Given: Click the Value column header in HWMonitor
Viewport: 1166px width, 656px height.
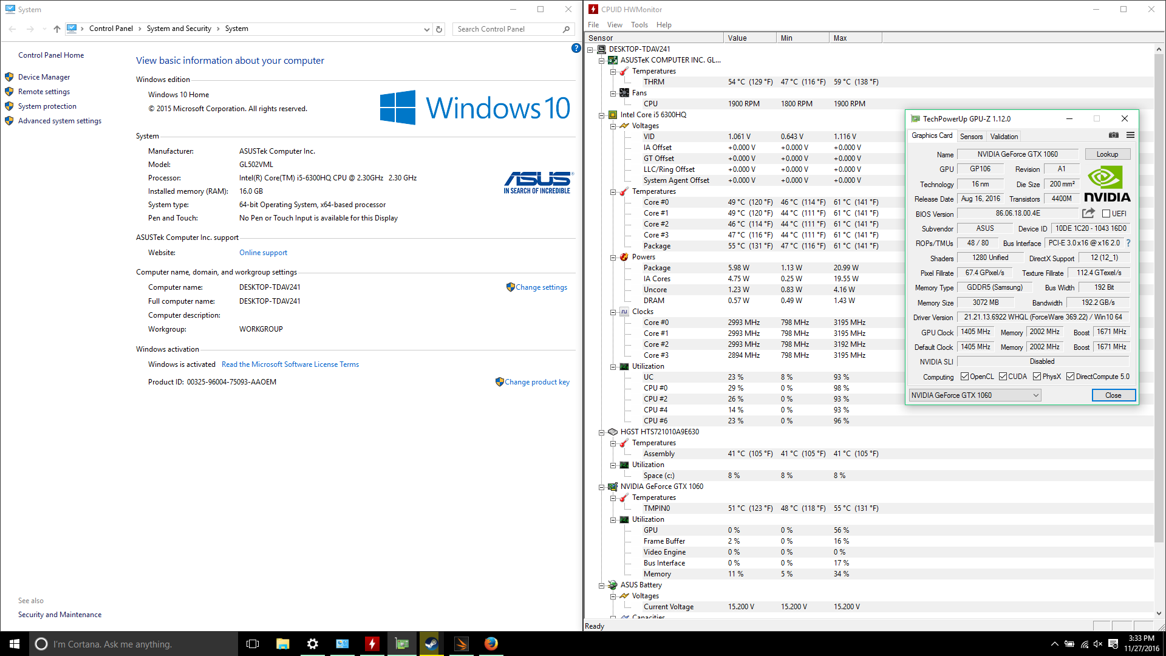Looking at the screenshot, I should click(x=750, y=38).
